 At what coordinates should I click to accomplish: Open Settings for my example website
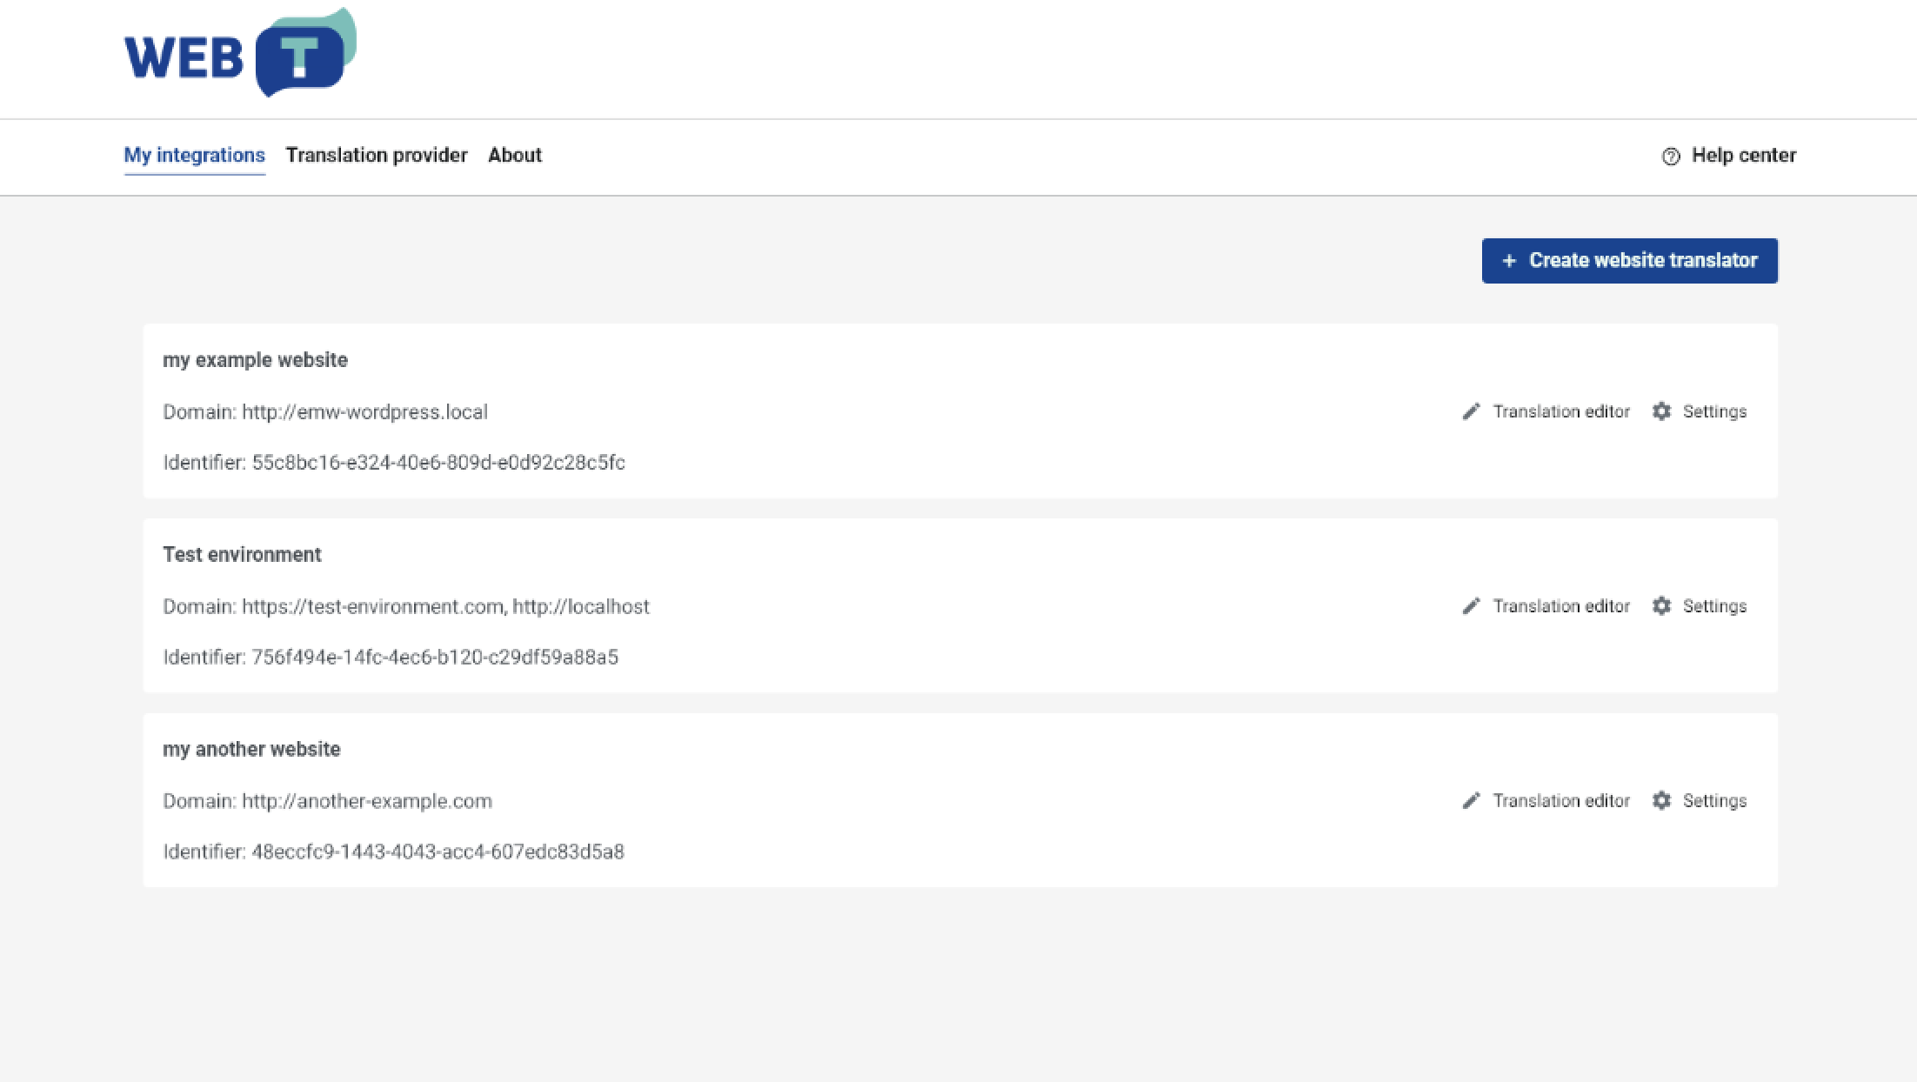pyautogui.click(x=1699, y=411)
